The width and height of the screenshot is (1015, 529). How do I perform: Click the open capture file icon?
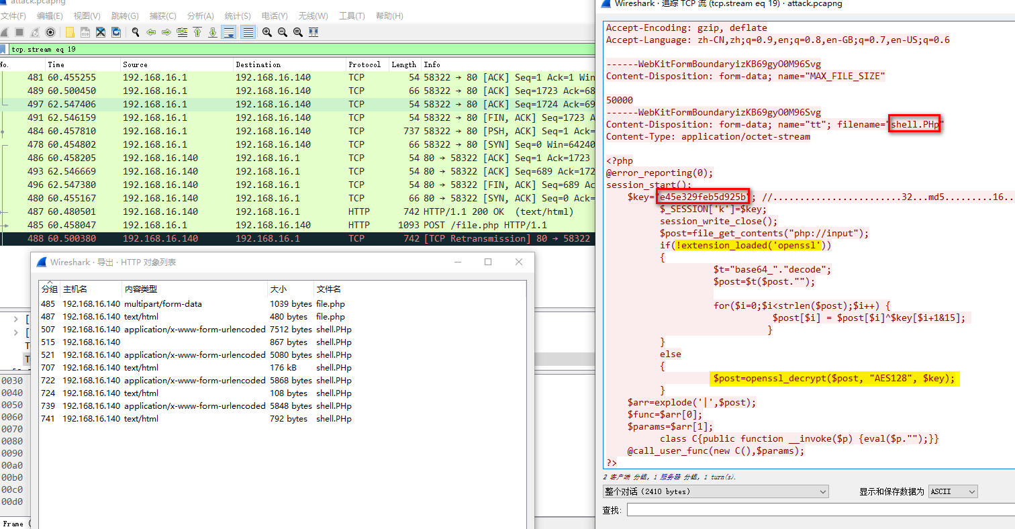[x=70, y=32]
